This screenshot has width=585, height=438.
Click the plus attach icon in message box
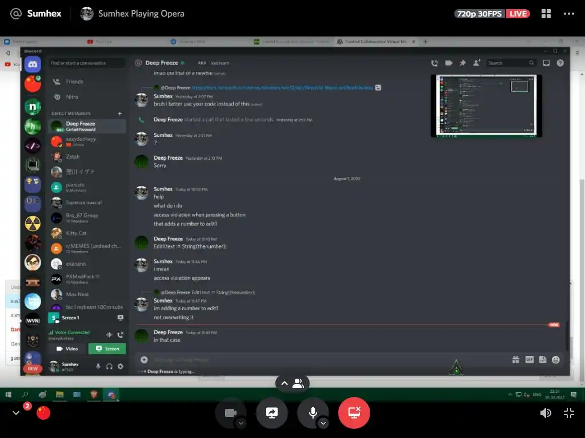144,359
